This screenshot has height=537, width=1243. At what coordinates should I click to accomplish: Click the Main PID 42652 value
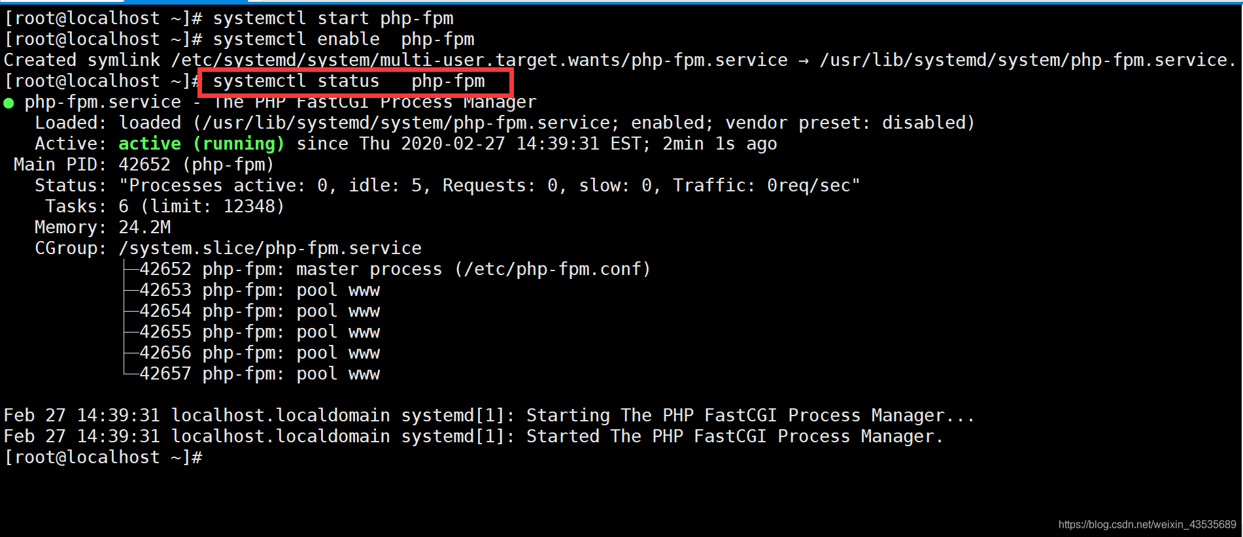point(145,165)
